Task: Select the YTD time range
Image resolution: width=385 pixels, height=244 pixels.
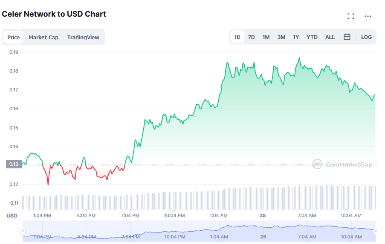Action: click(x=312, y=37)
